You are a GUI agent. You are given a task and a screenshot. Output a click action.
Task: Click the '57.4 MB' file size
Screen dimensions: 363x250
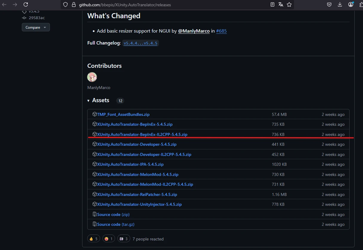coord(279,114)
